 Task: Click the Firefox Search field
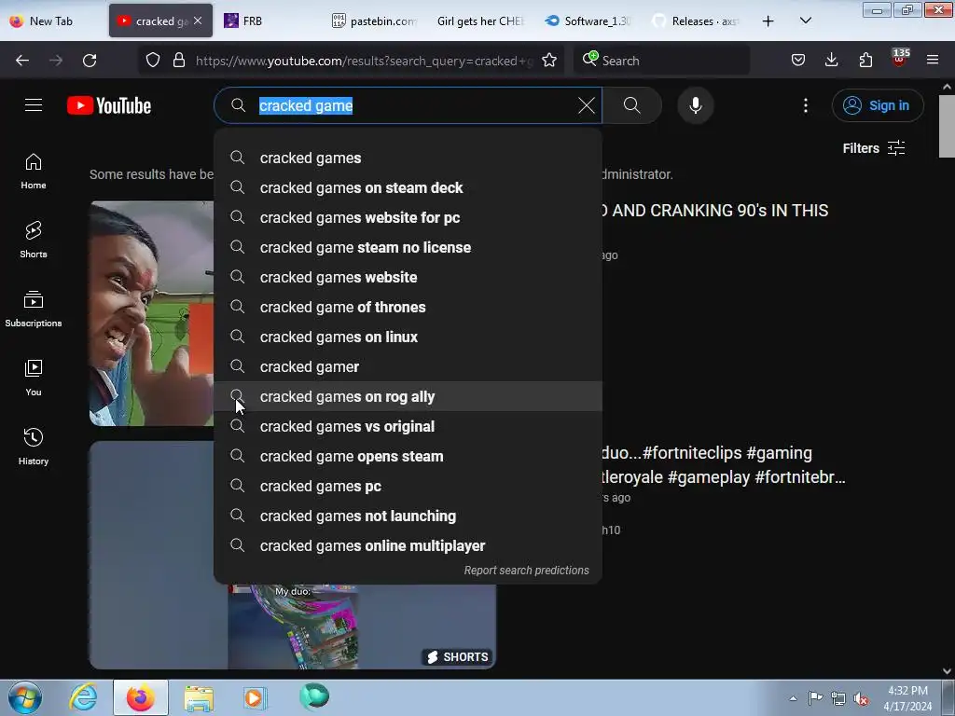[662, 61]
